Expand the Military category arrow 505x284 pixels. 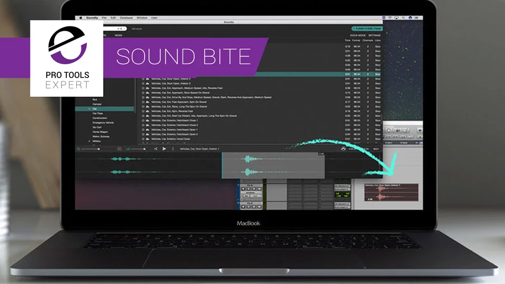pos(89,141)
